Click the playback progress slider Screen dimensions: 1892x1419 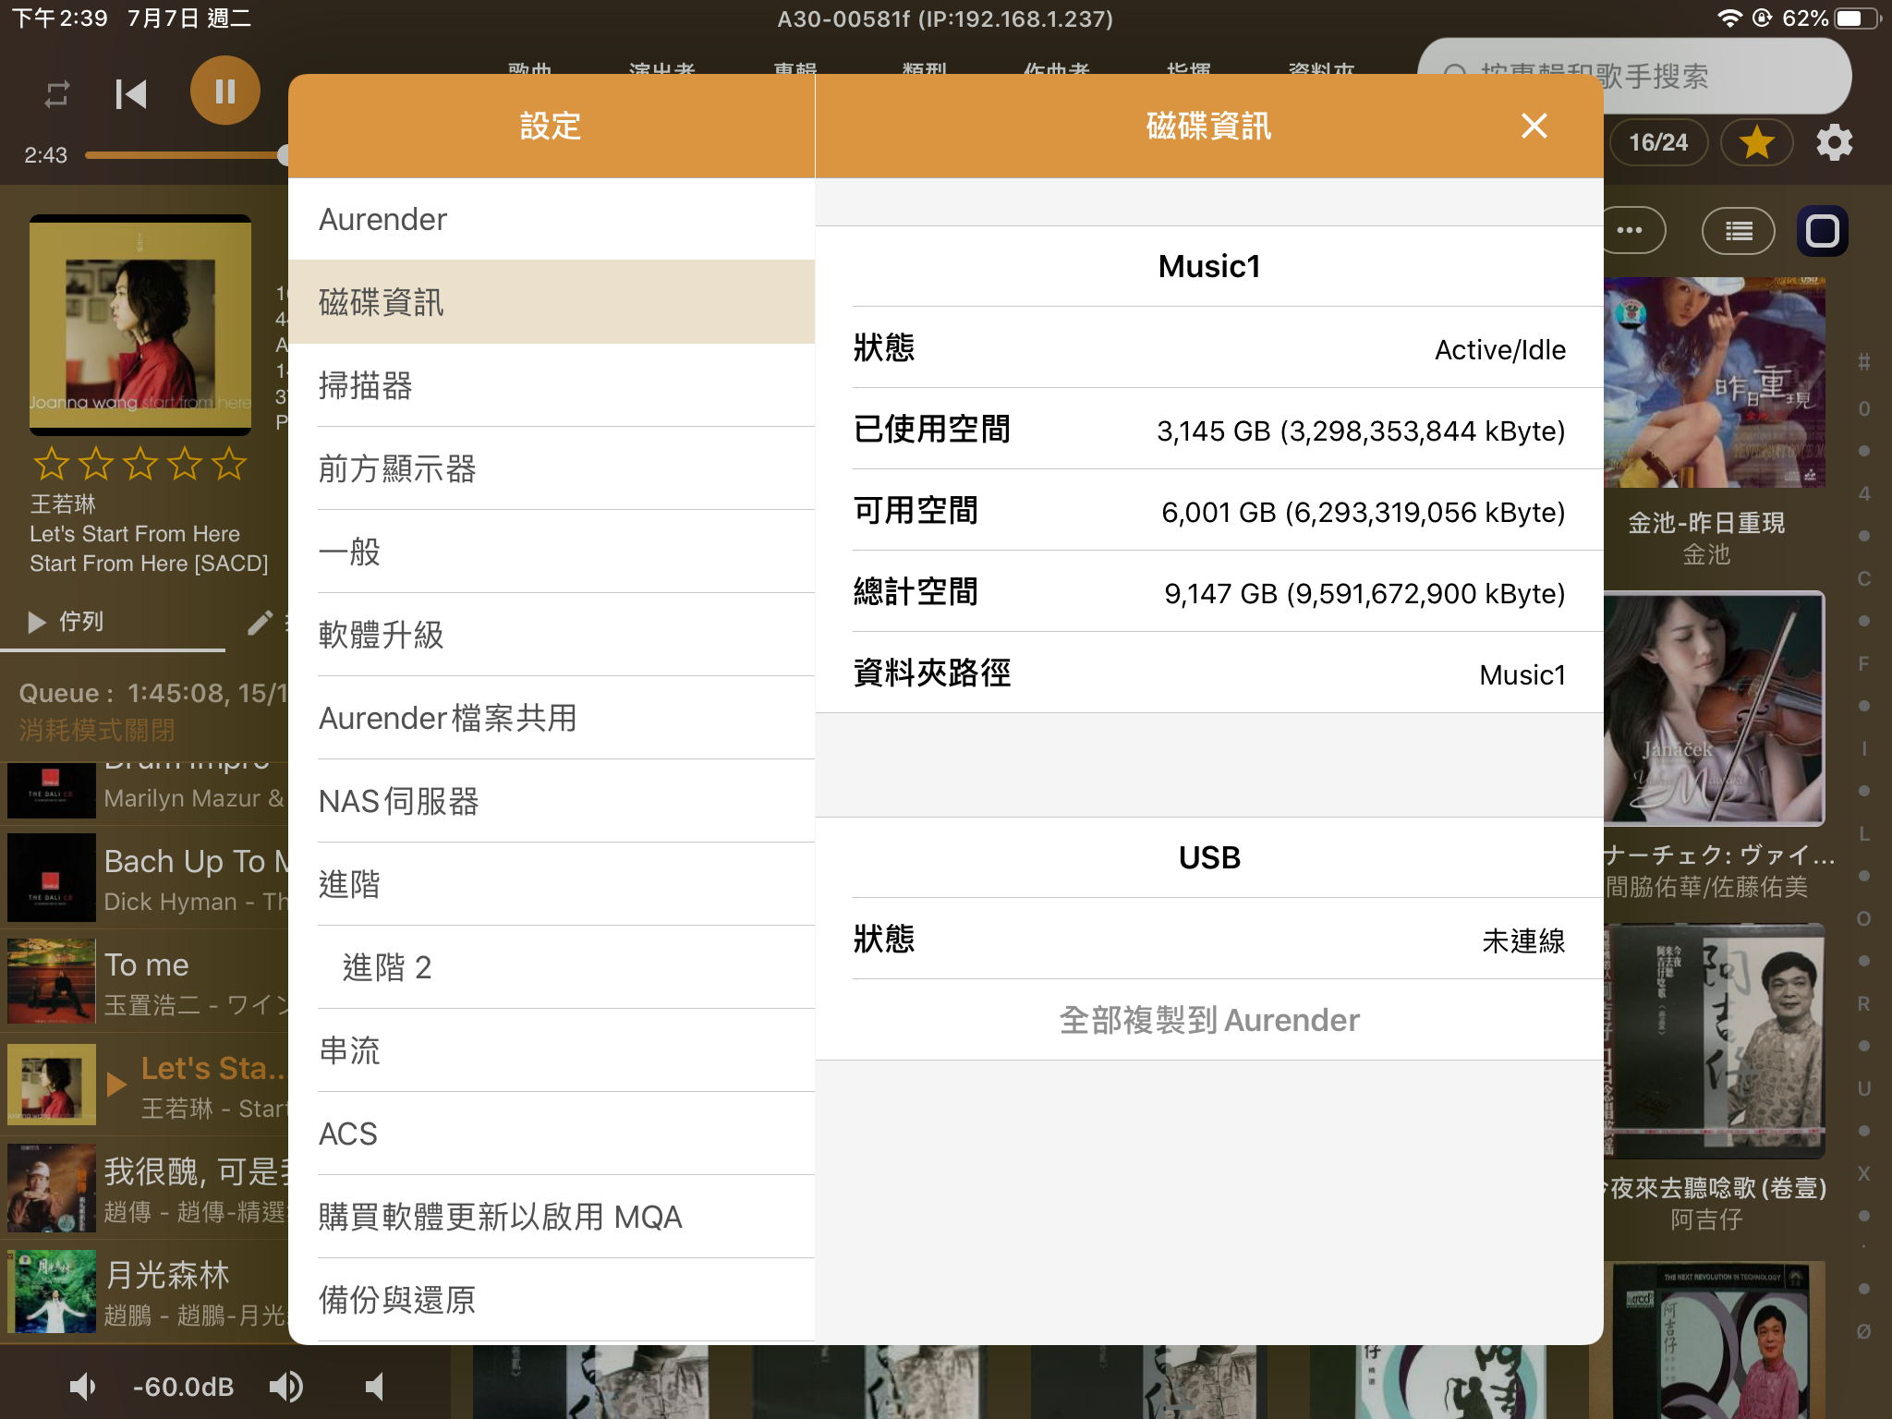tap(187, 155)
